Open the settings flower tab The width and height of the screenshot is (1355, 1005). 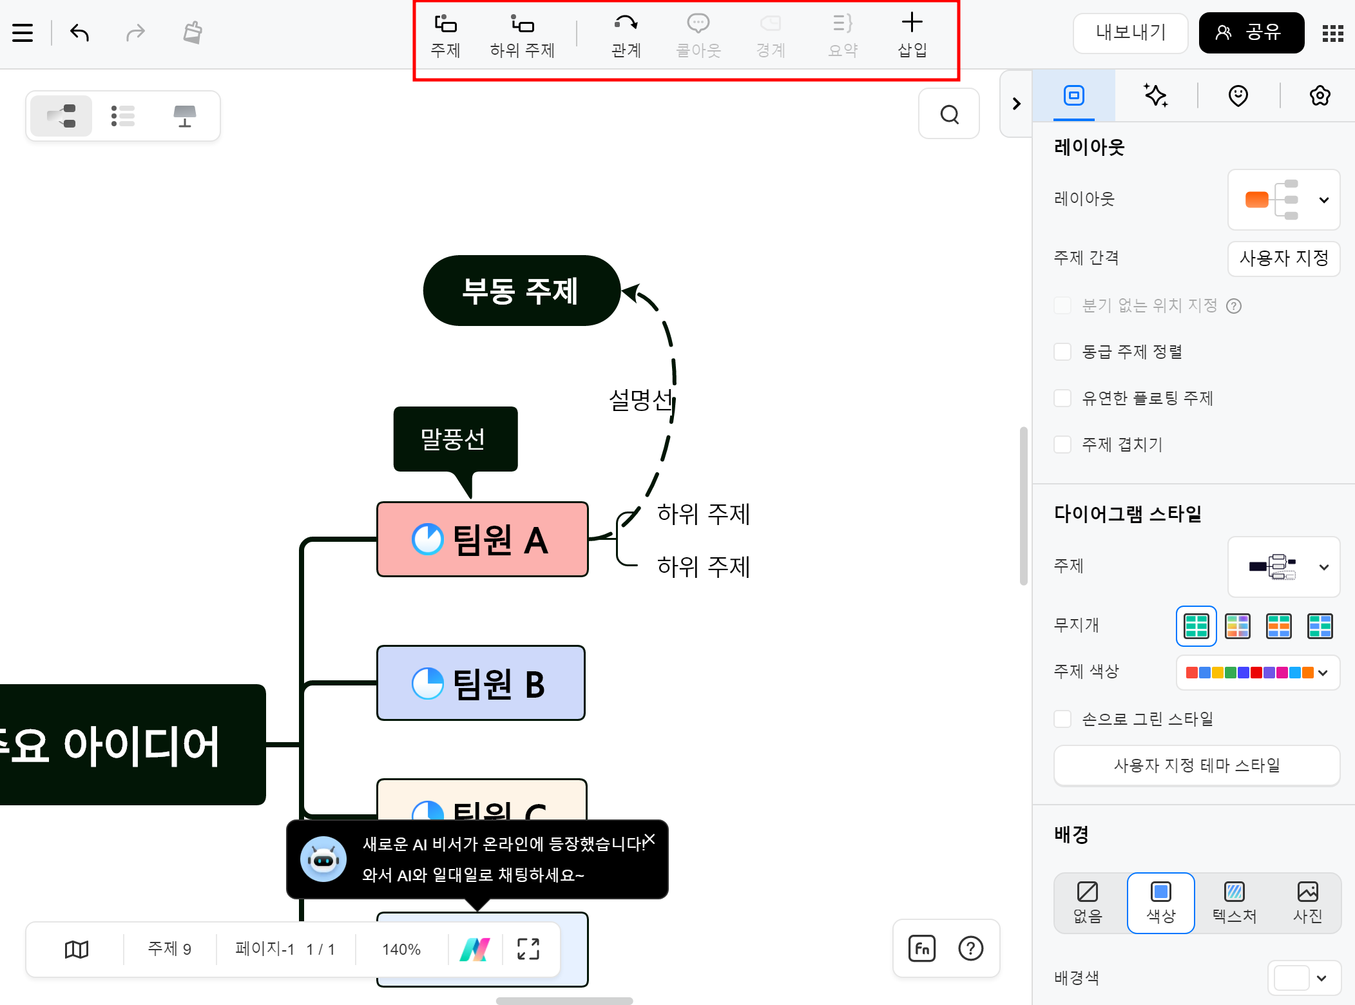click(x=1320, y=96)
